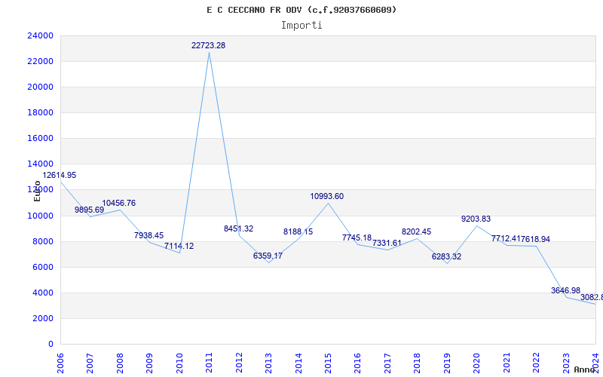Image resolution: width=603 pixels, height=377 pixels.
Task: Click the data label 10993.60
Action: pos(327,196)
